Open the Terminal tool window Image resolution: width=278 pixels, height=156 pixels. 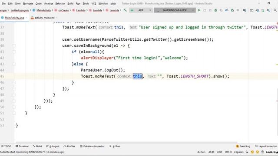(x=22, y=146)
